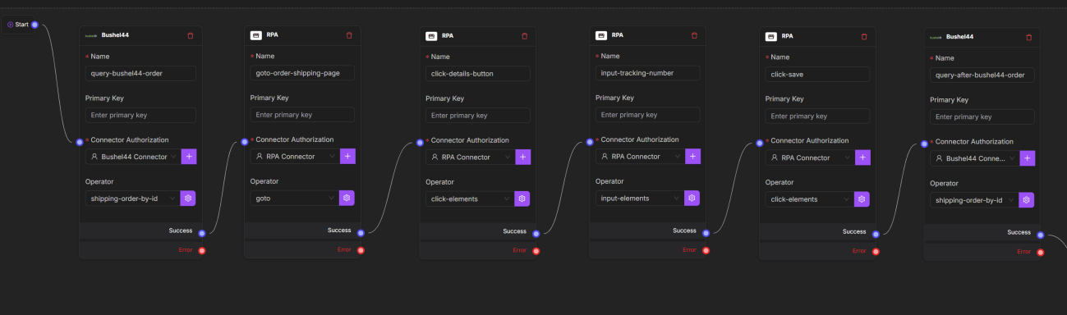Click Error output port of query-after-bushel44-order node
Viewport: 1067px width, 315px height.
pos(1041,253)
